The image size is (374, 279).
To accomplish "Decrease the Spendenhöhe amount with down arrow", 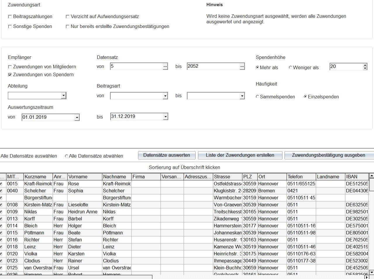I will click(365, 68).
